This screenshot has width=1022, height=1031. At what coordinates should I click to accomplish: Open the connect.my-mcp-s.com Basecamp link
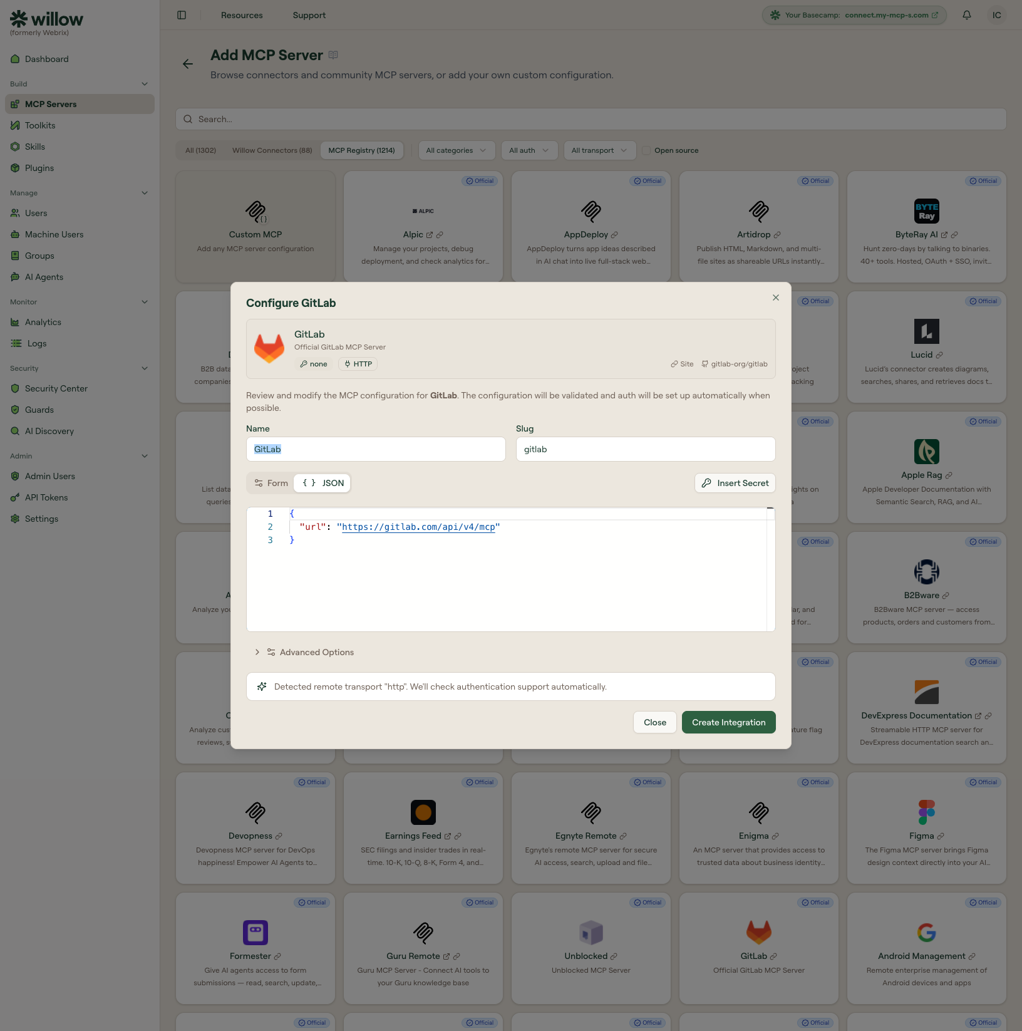(x=891, y=15)
